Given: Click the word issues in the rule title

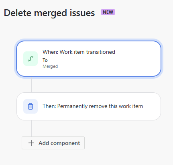Looking at the screenshot, I should pos(82,13).
